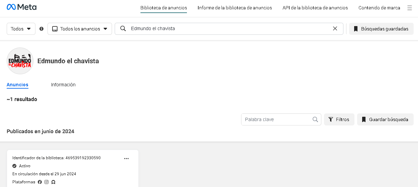
Task: Open the hamburger menu icon
Action: click(410, 8)
